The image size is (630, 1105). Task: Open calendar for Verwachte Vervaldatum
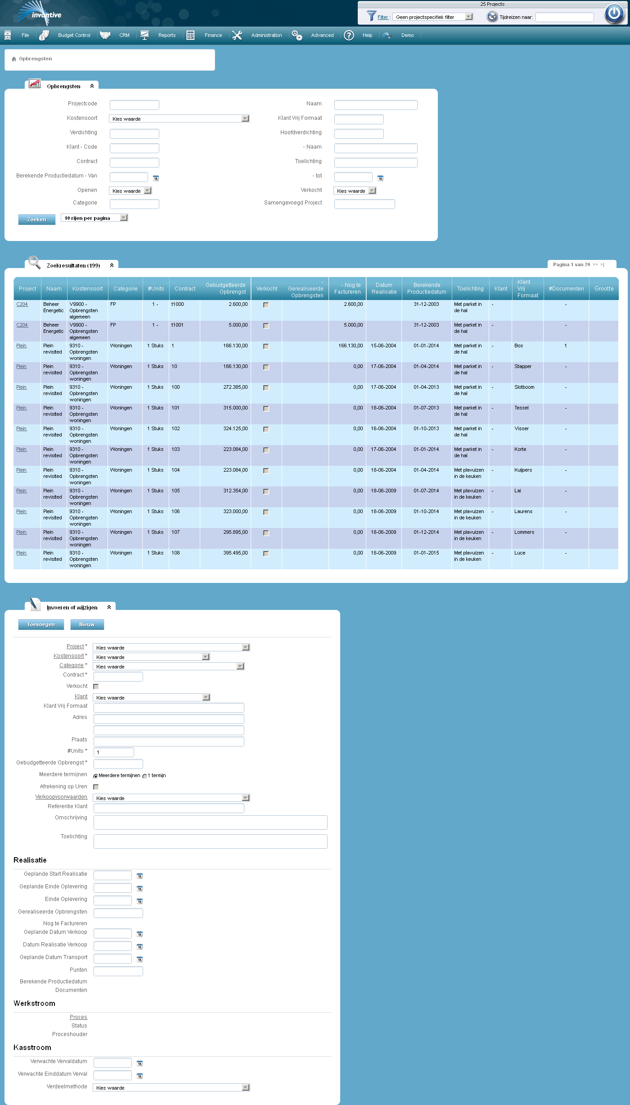tap(139, 1063)
